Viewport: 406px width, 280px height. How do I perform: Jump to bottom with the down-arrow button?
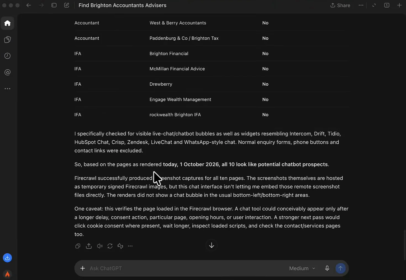click(x=212, y=245)
